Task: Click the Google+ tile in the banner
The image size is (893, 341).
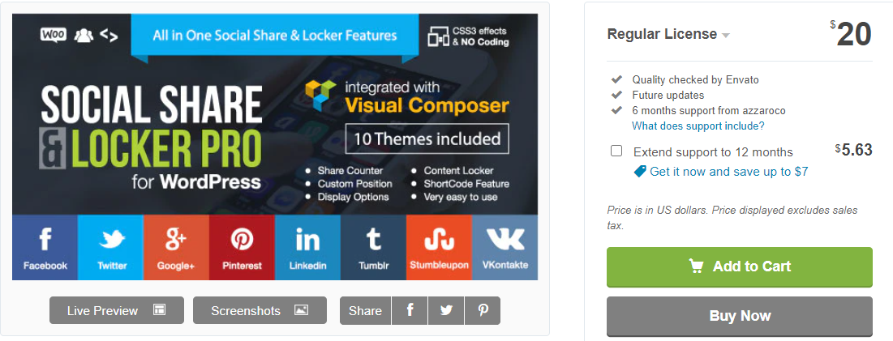Action: [177, 247]
